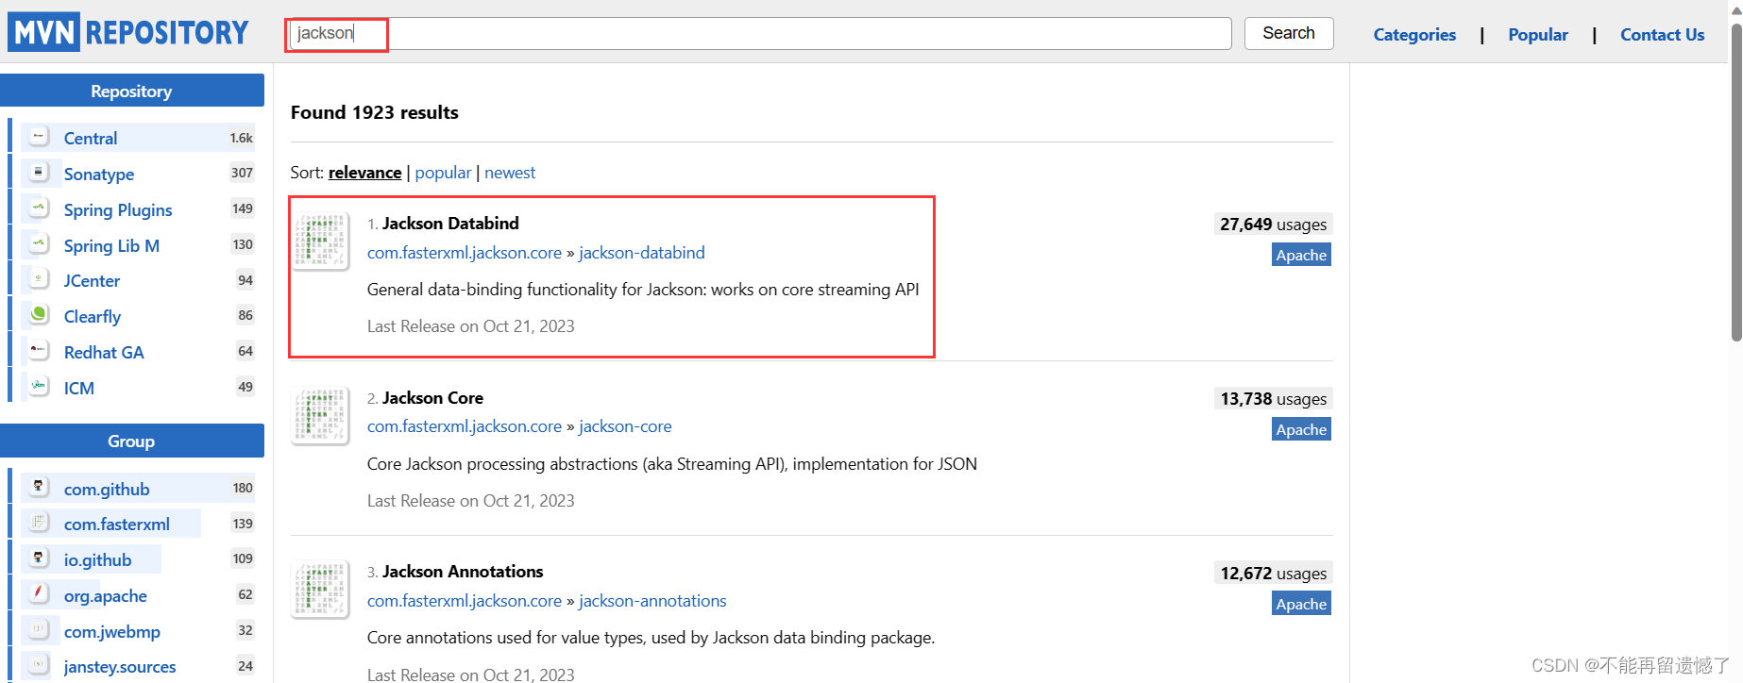Open the jackson-core artifact link
Screen dimensions: 1743x683
(x=625, y=426)
